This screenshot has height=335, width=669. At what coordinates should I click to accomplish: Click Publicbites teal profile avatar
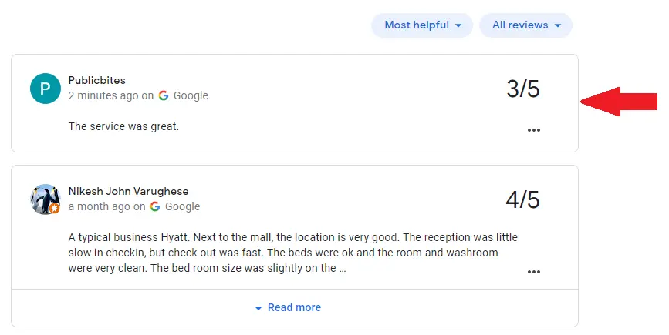[x=46, y=89]
